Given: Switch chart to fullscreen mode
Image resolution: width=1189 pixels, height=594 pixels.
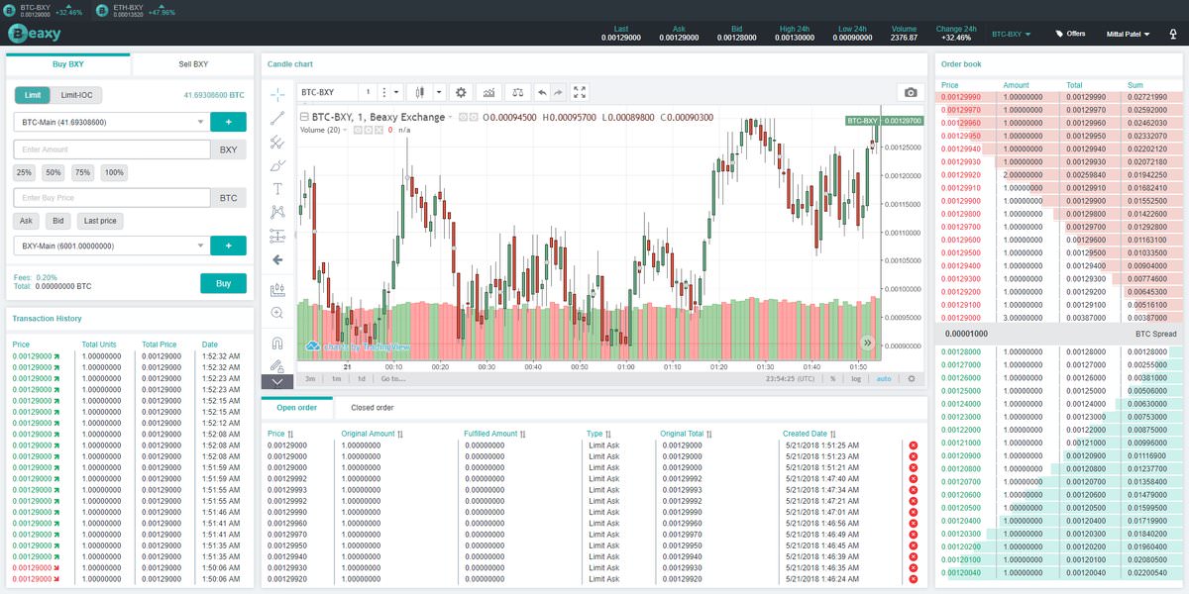Looking at the screenshot, I should [x=581, y=92].
